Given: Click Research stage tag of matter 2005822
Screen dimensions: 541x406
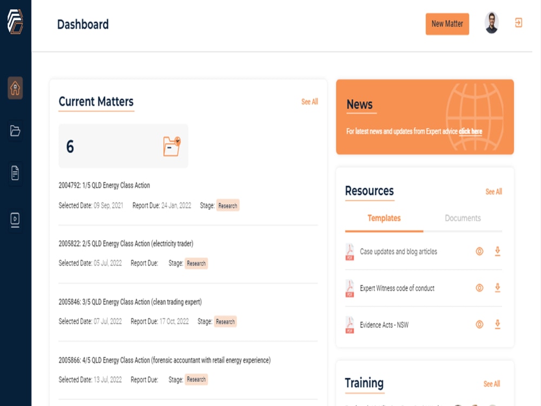Looking at the screenshot, I should (x=196, y=264).
